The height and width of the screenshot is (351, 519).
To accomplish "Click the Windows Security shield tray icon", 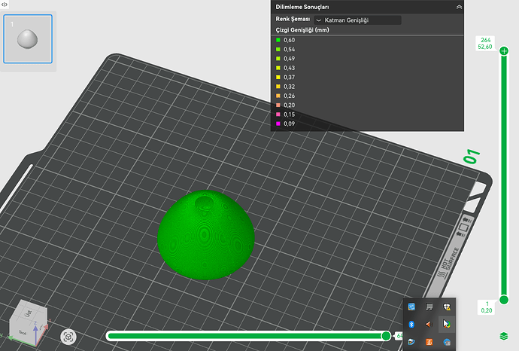I will click(447, 307).
